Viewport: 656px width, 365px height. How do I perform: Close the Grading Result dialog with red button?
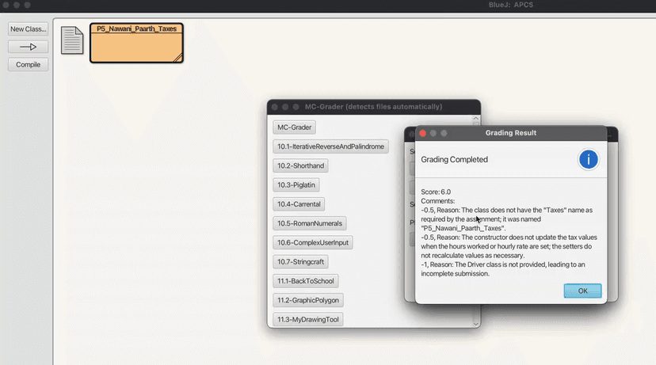422,133
